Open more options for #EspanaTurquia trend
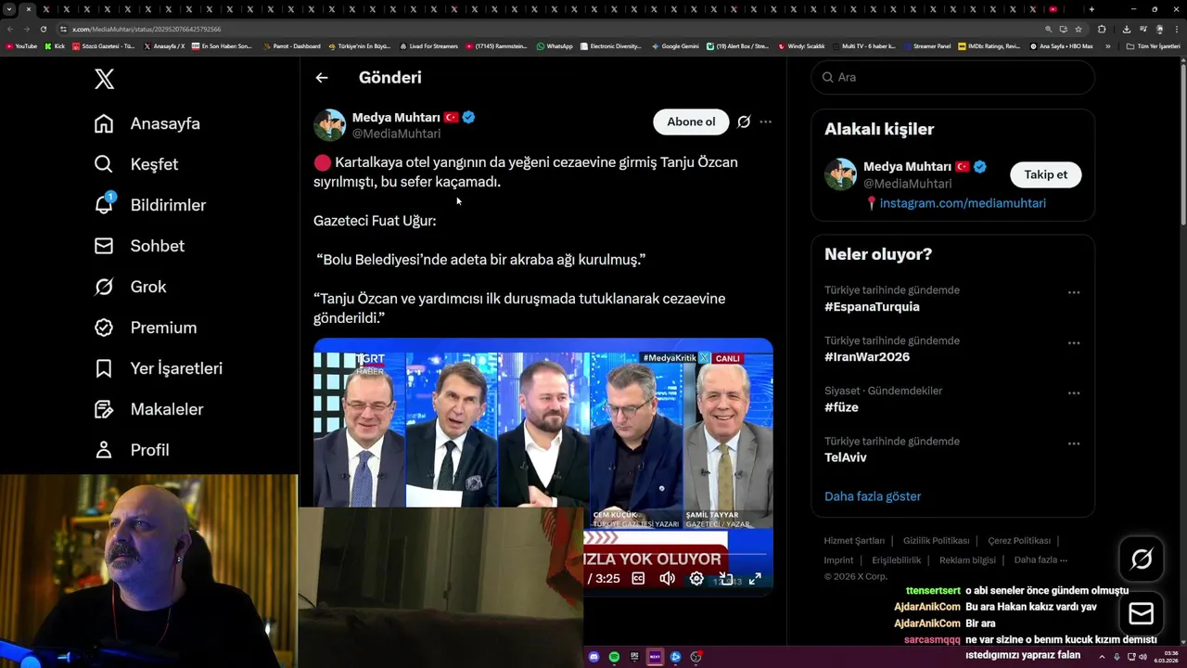The height and width of the screenshot is (668, 1187). 1074,292
